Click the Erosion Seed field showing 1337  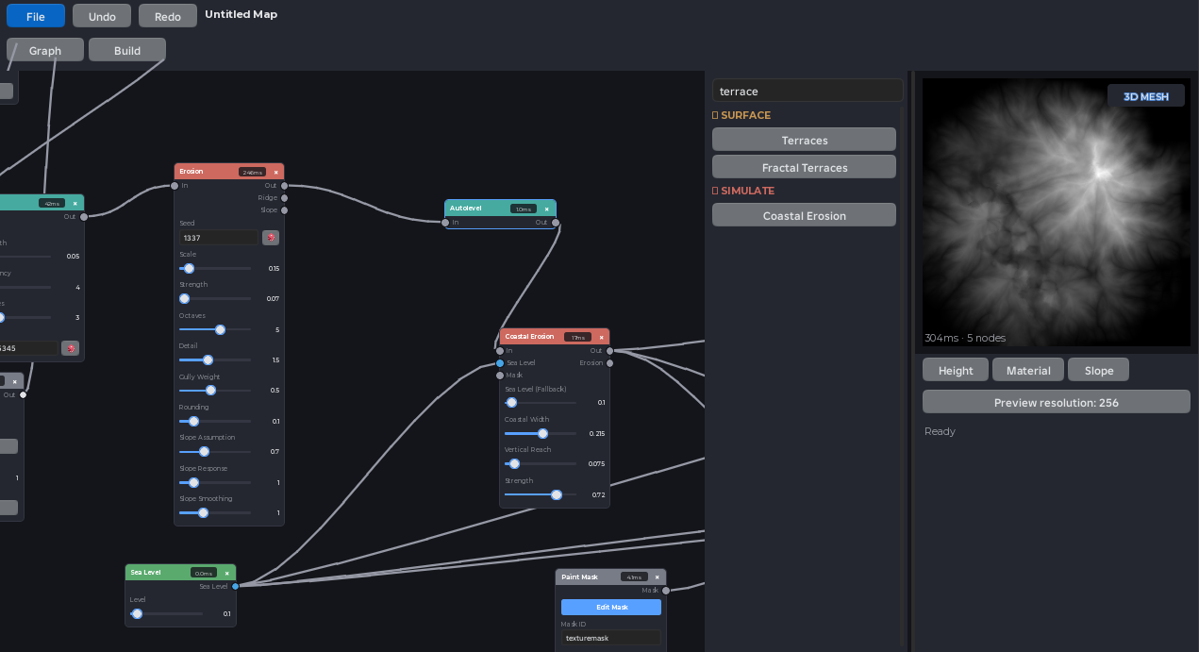[x=218, y=238]
